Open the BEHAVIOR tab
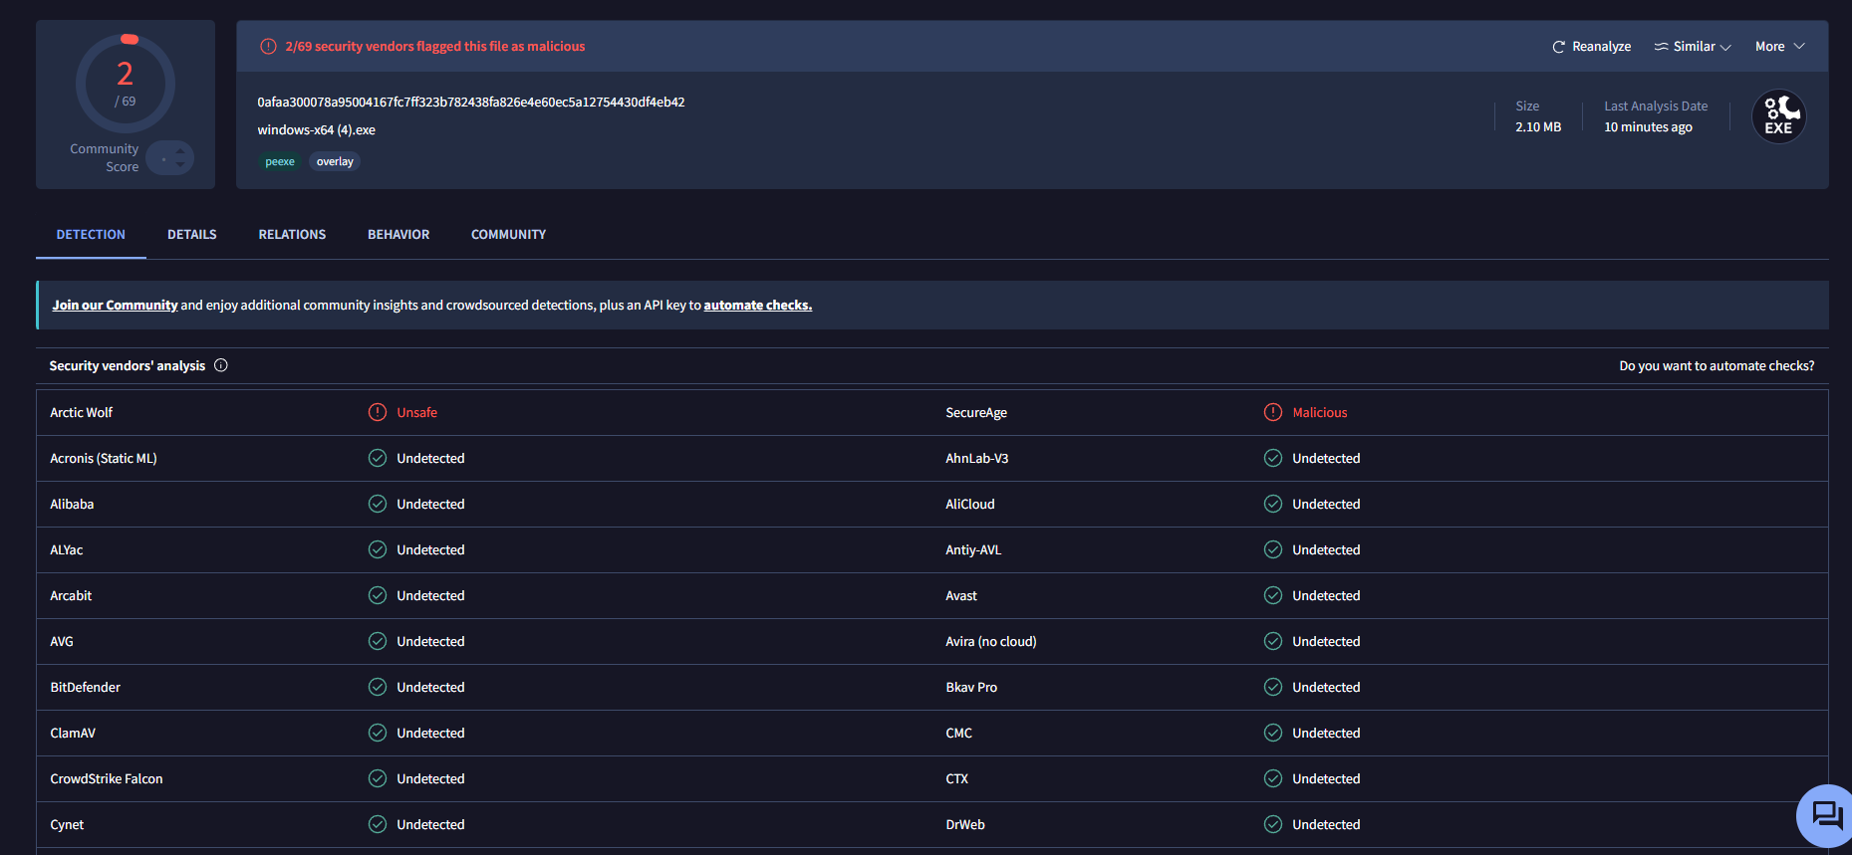The width and height of the screenshot is (1852, 855). (x=398, y=235)
